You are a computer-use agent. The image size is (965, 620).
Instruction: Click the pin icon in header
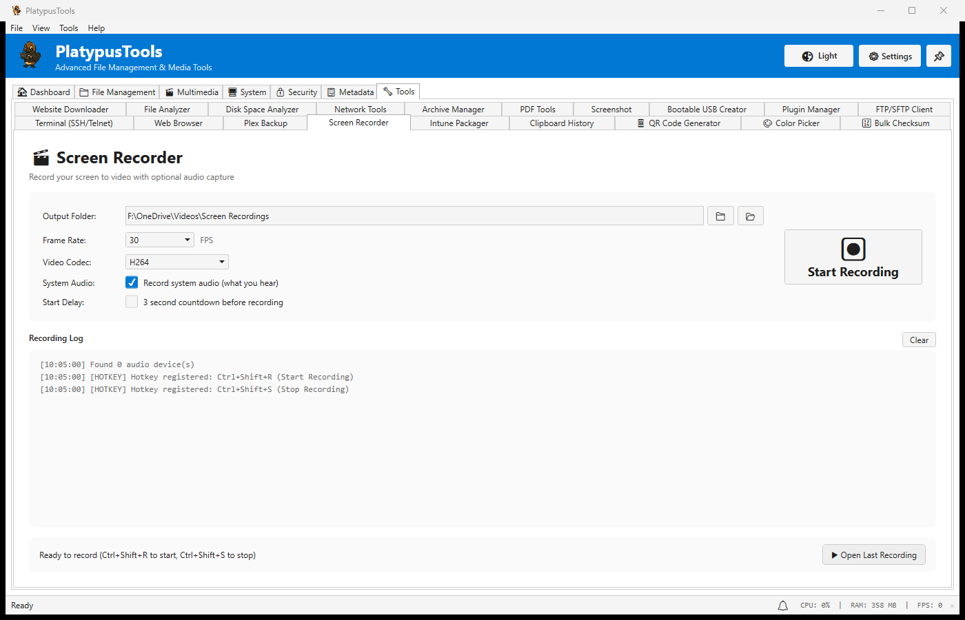pyautogui.click(x=938, y=56)
